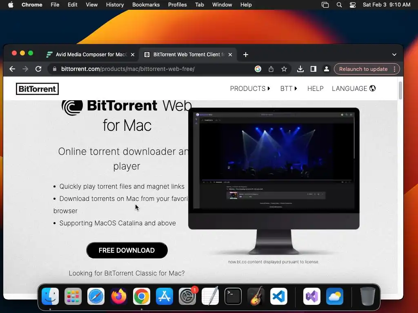The width and height of the screenshot is (418, 313).
Task: Click Chrome icon in the Dock
Action: pos(142,296)
